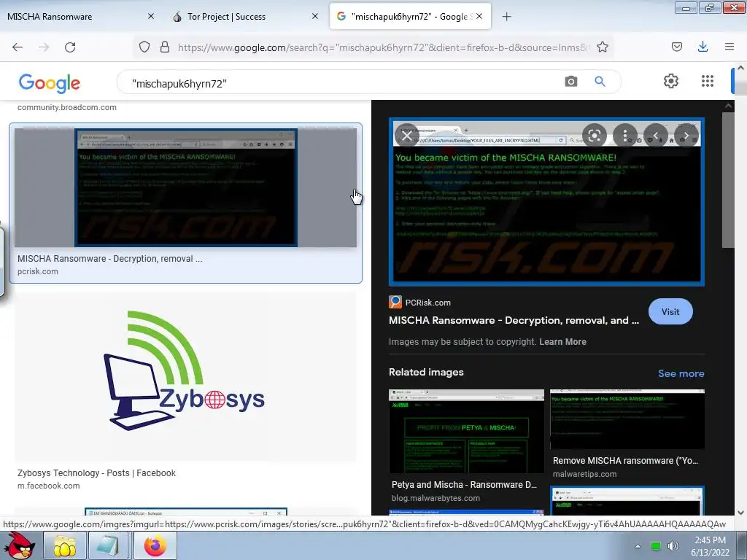Open file explorer from taskbar
Viewport: 747px width, 560px height.
coord(65,545)
